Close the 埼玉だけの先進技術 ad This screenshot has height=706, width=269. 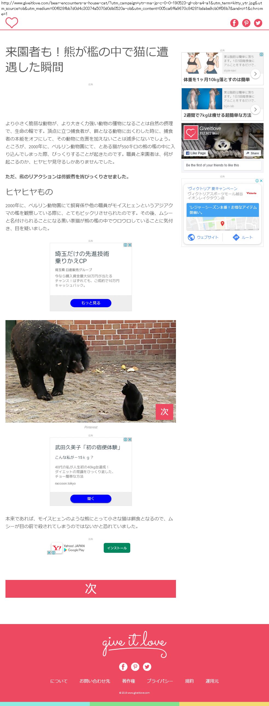tap(130, 245)
